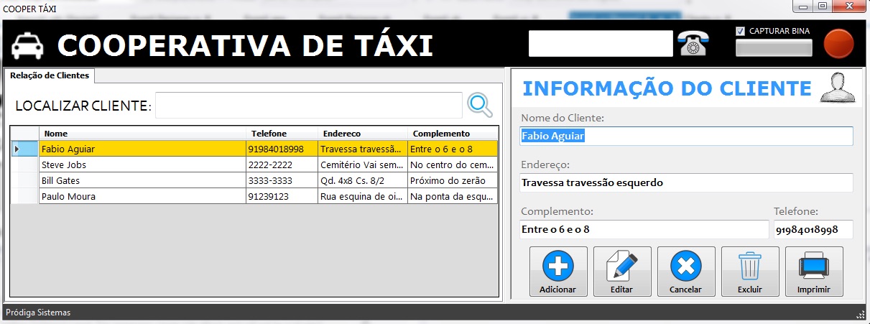Click the telephone icon in header
The height and width of the screenshot is (324, 870).
(693, 44)
